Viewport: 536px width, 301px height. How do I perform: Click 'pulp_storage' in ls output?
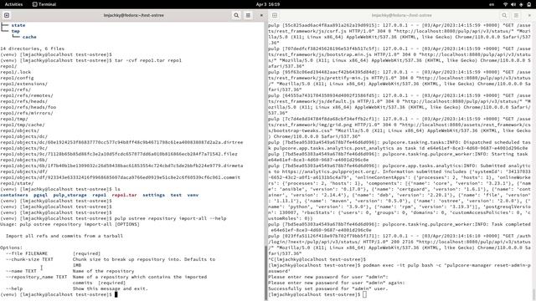click(x=70, y=195)
